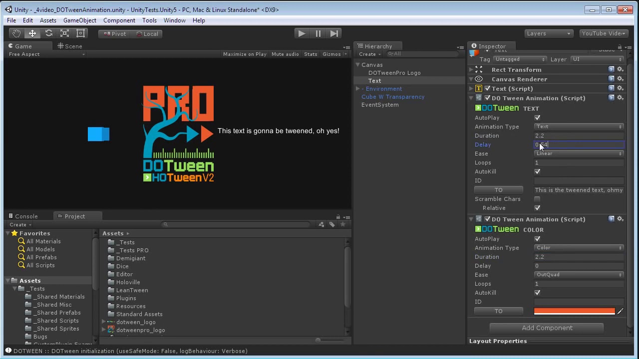Image resolution: width=639 pixels, height=359 pixels.
Task: Toggle second DO Tween Animation enabled checkbox
Action: tap(487, 219)
